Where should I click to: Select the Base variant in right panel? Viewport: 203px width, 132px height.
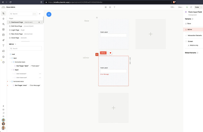point(189,23)
